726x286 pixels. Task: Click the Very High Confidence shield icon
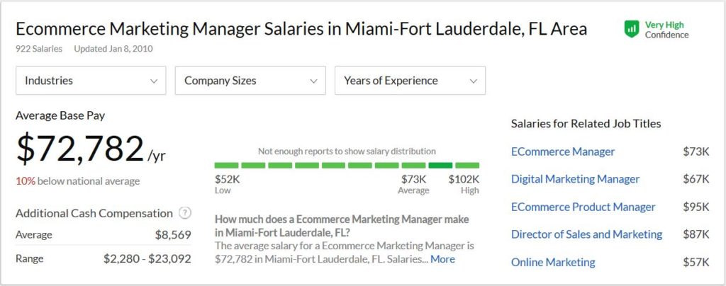click(631, 29)
